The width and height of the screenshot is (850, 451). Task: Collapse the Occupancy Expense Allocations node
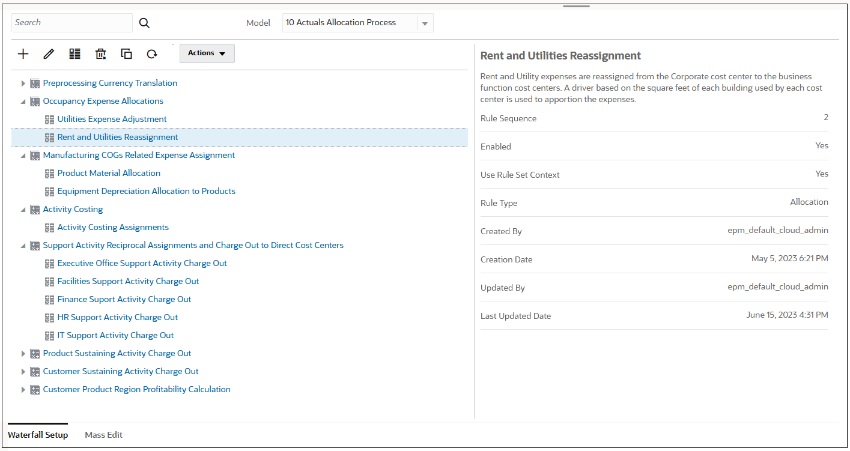point(23,101)
